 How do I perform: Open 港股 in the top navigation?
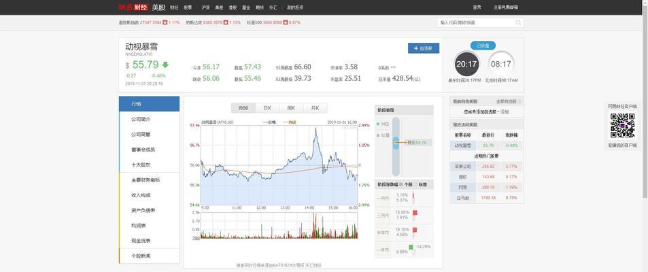click(233, 7)
